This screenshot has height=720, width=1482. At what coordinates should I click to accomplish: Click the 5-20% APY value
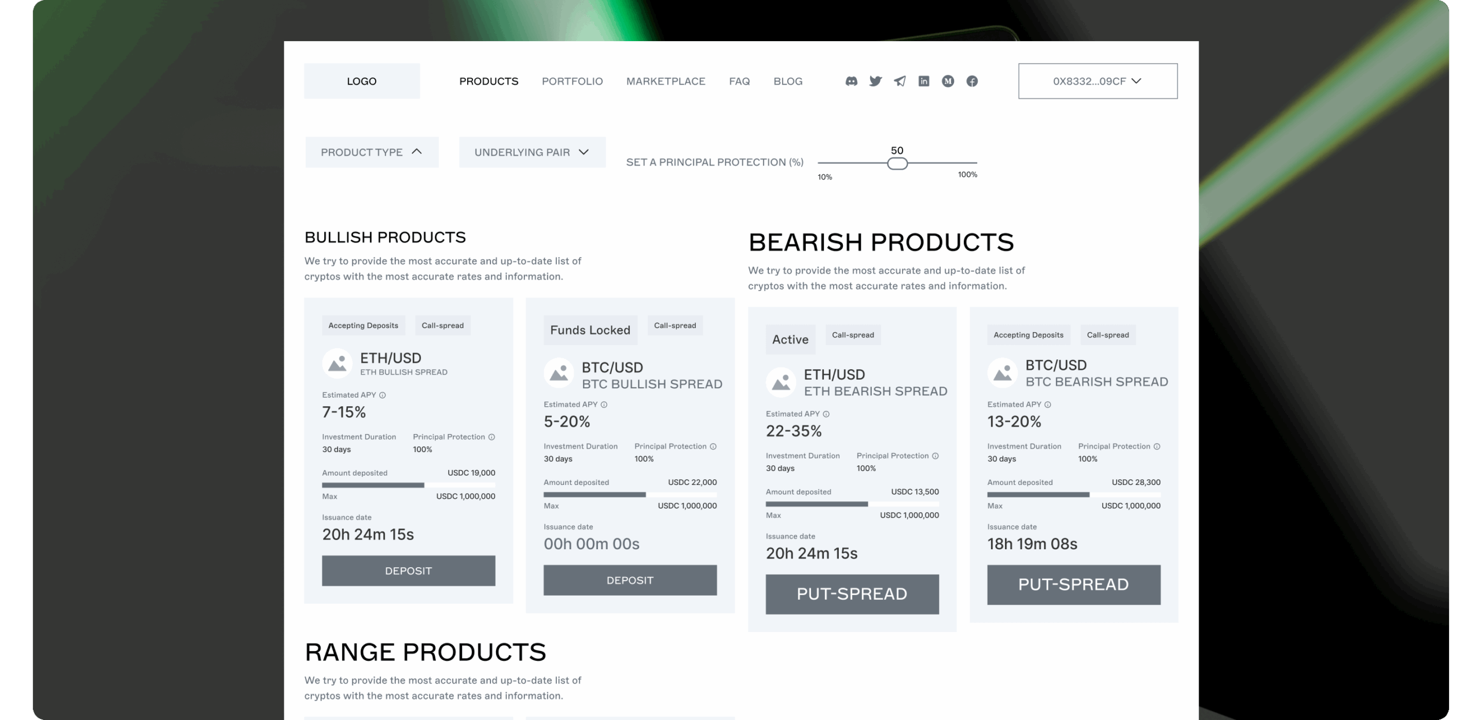[x=567, y=421]
